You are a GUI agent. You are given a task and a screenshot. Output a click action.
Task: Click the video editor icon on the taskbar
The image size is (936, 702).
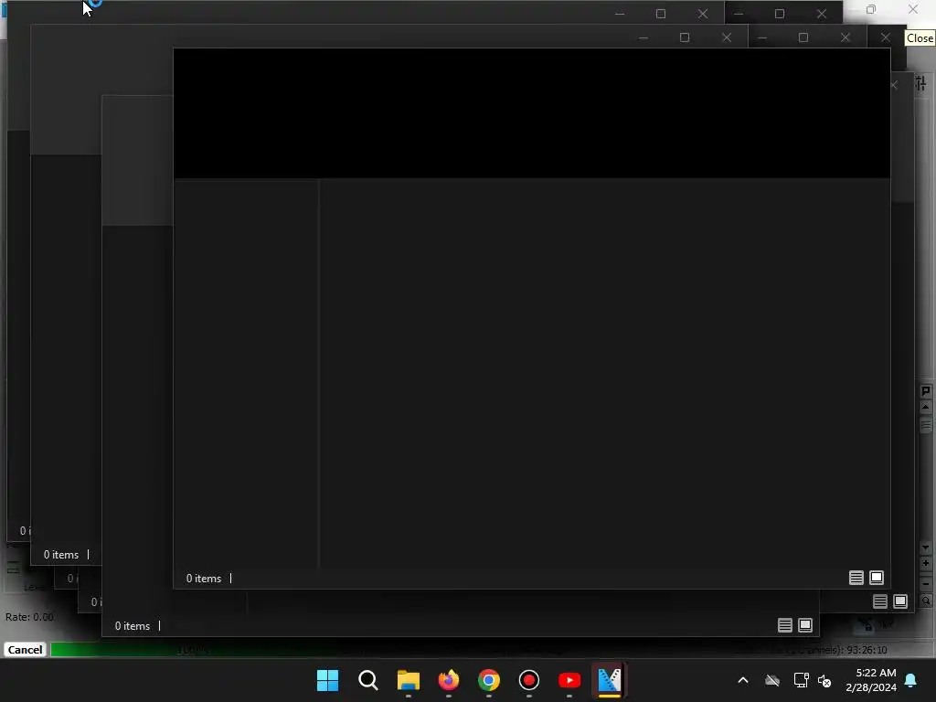[610, 680]
